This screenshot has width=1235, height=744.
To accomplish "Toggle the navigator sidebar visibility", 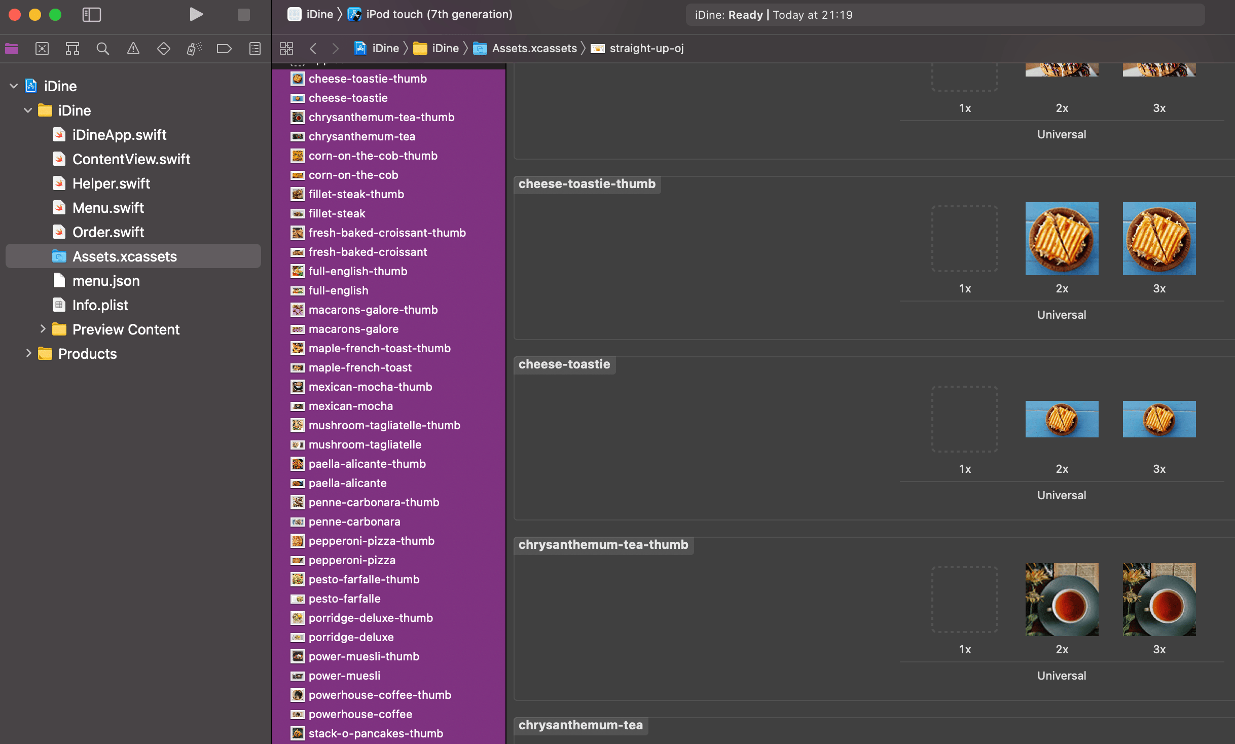I will click(91, 15).
